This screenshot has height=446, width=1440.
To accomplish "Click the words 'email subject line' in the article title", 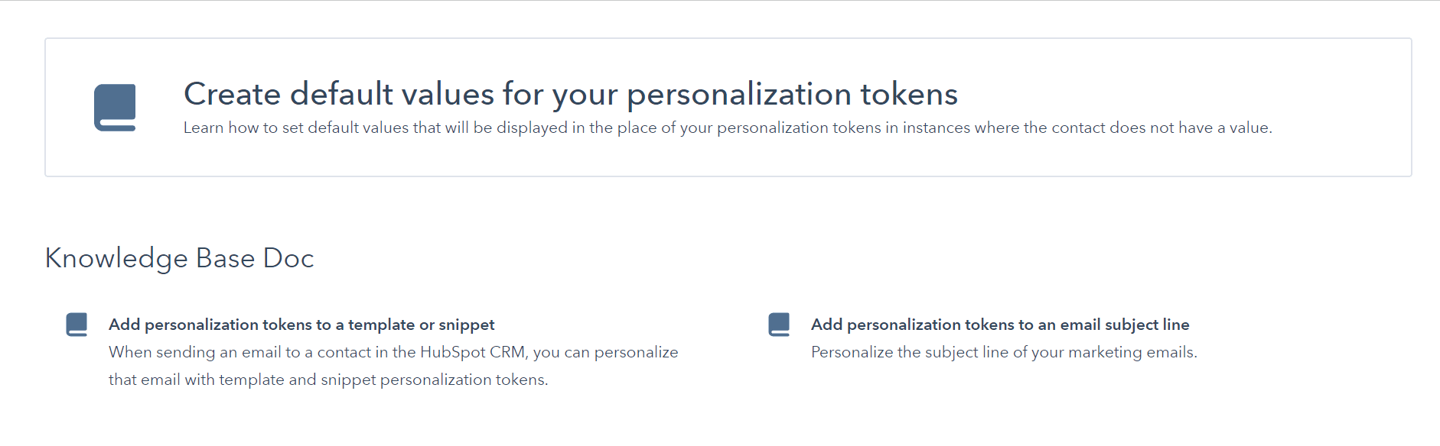I will (x=1125, y=325).
